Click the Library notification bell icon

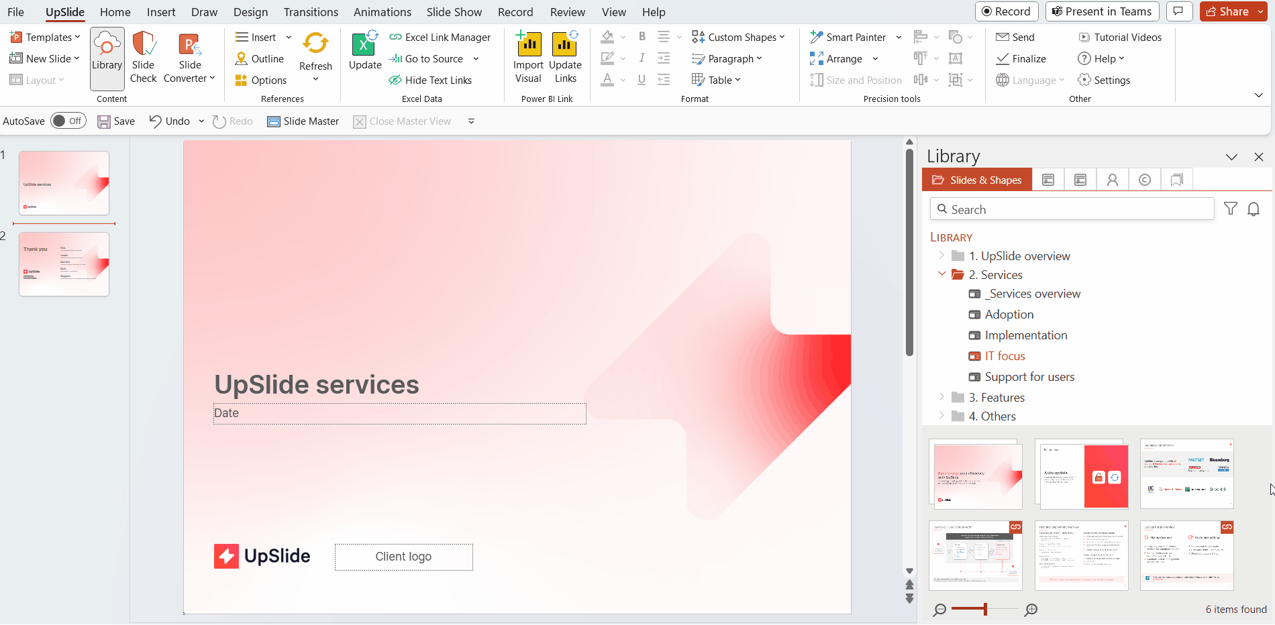1254,209
